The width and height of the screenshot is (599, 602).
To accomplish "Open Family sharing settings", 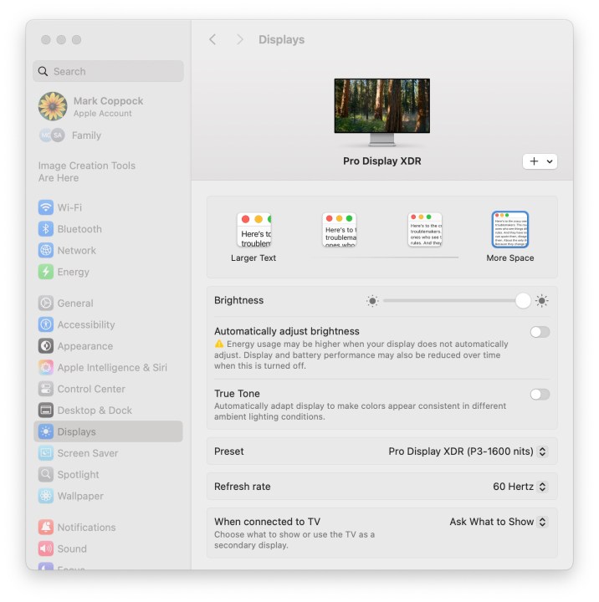I will click(x=108, y=135).
